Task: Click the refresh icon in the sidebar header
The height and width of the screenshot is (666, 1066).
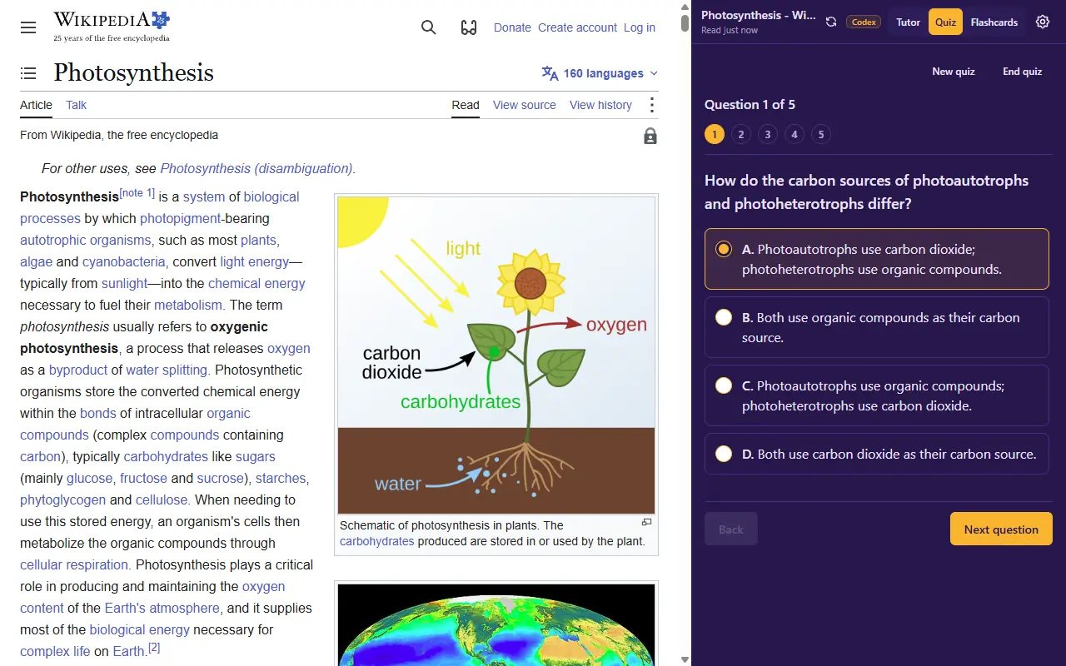Action: (x=831, y=22)
